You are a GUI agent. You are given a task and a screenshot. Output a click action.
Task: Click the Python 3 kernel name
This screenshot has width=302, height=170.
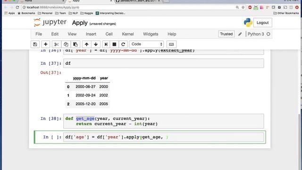coord(256,34)
